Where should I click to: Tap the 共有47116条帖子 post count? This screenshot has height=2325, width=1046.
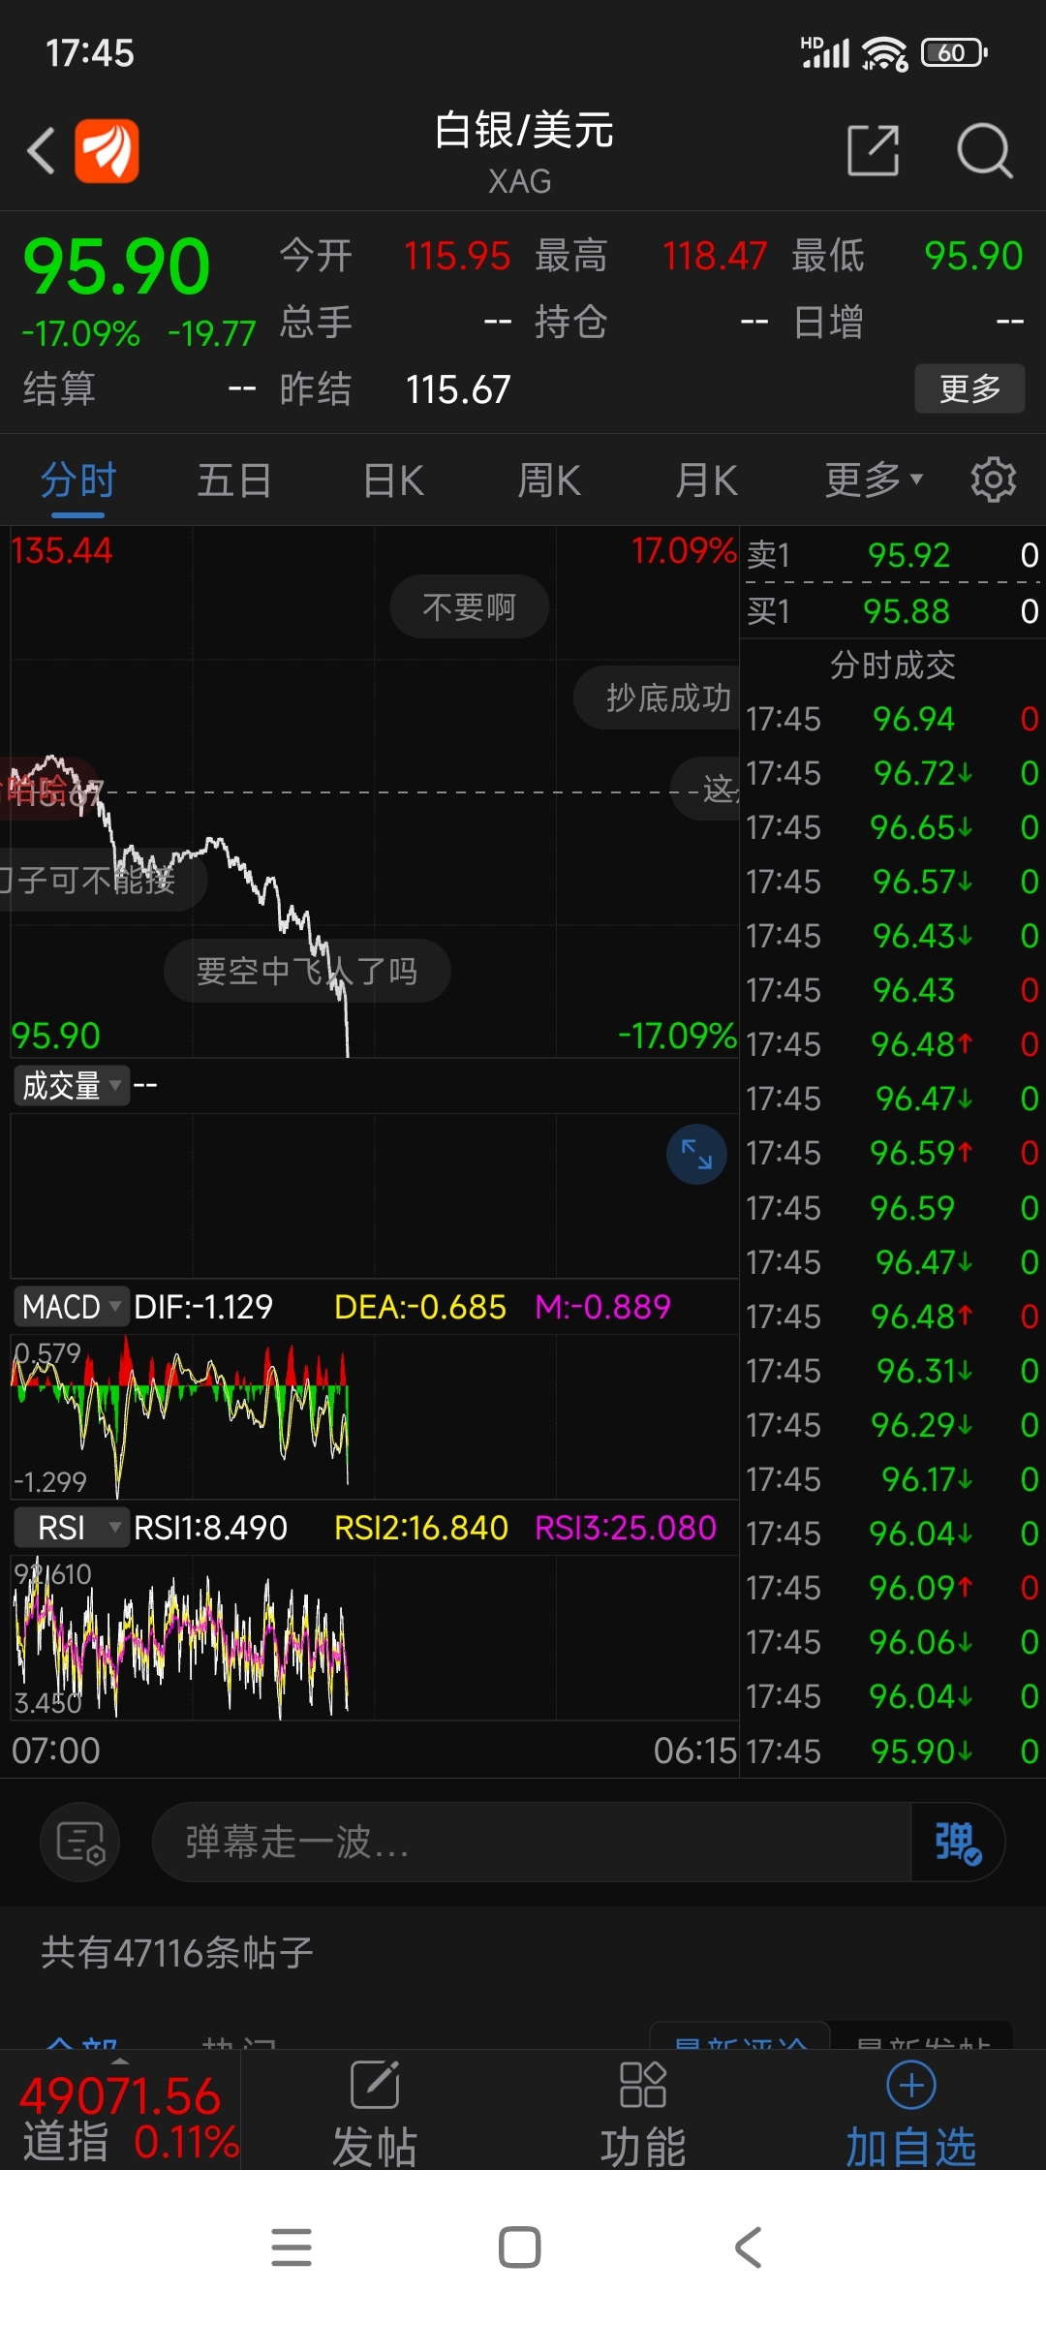[x=177, y=1952]
